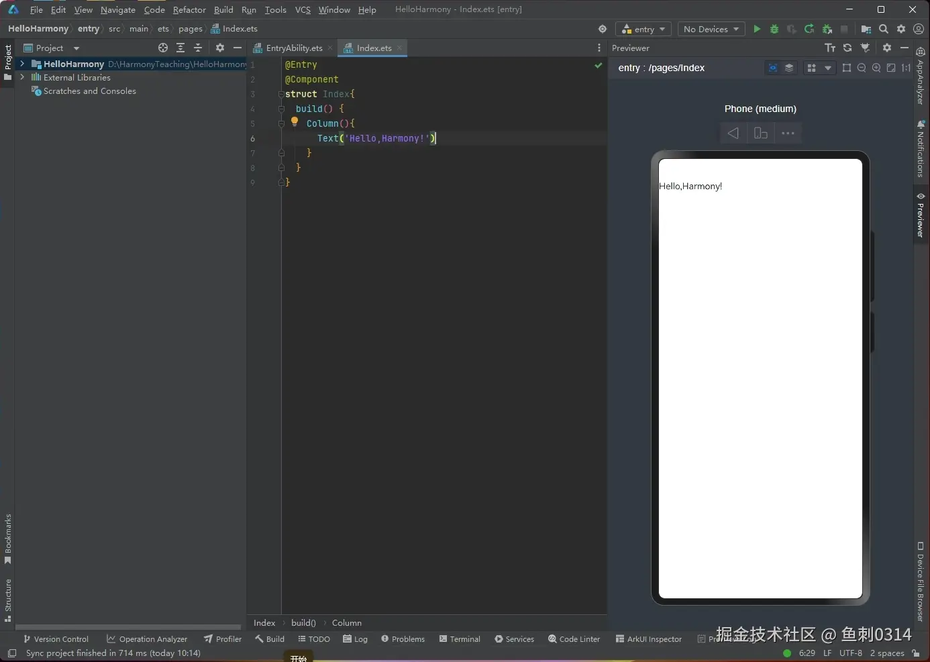Locate opened file in Project tree
The width and height of the screenshot is (930, 662).
coord(163,48)
